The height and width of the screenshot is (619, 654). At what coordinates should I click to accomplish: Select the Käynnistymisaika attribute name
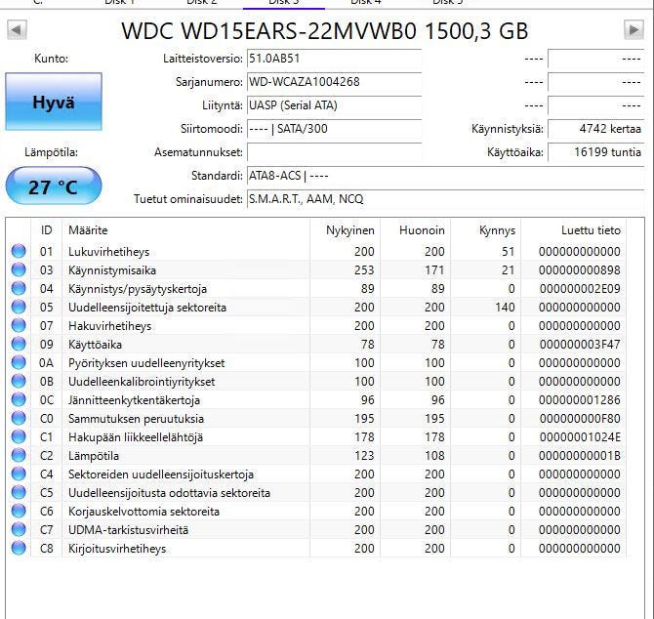(x=112, y=270)
